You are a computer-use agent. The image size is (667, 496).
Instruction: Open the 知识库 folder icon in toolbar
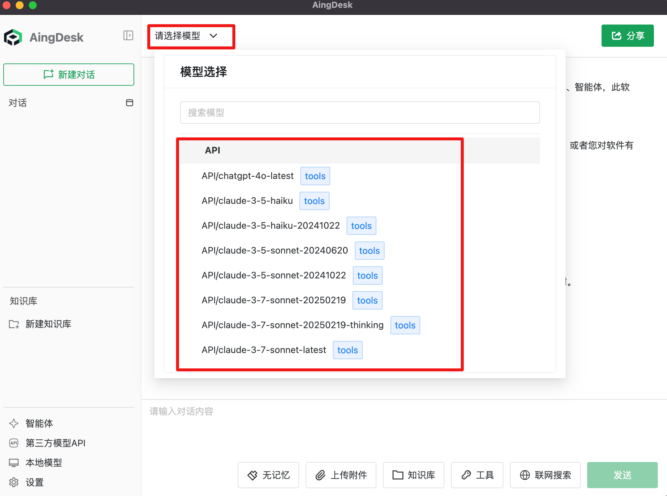(x=397, y=475)
